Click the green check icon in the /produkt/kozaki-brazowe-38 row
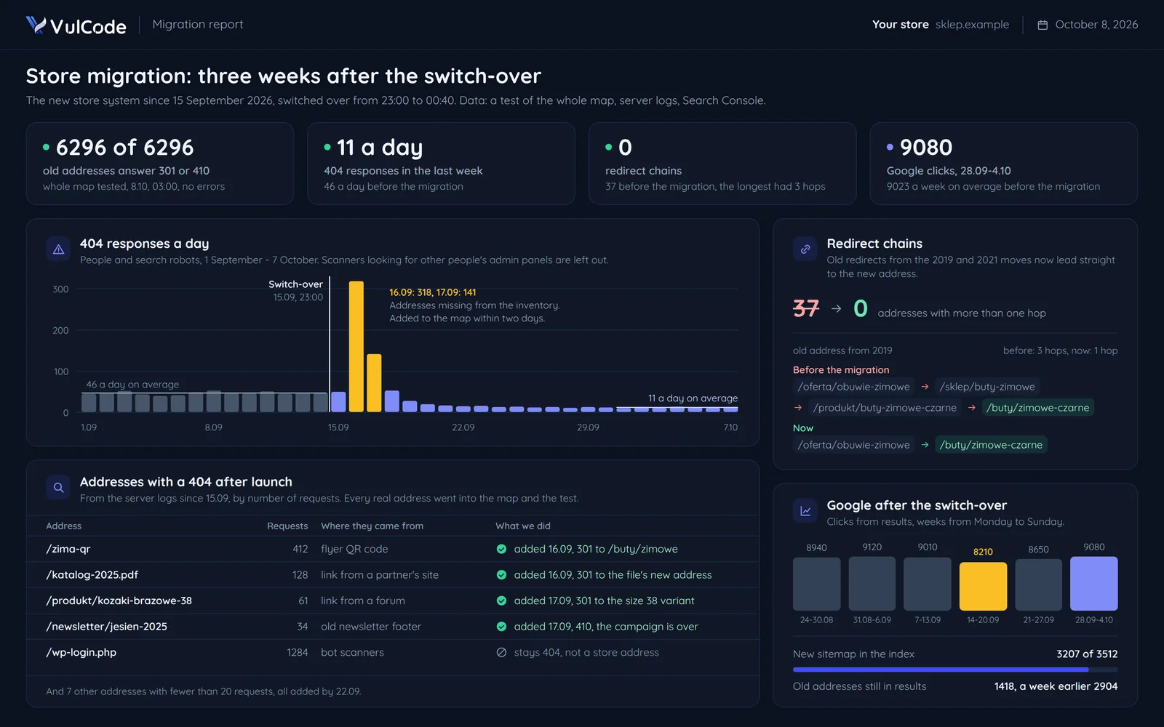 pyautogui.click(x=501, y=601)
